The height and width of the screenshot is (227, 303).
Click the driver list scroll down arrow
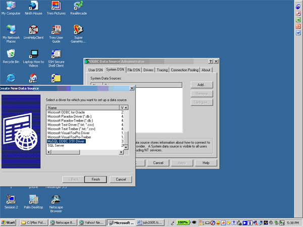tap(126, 147)
